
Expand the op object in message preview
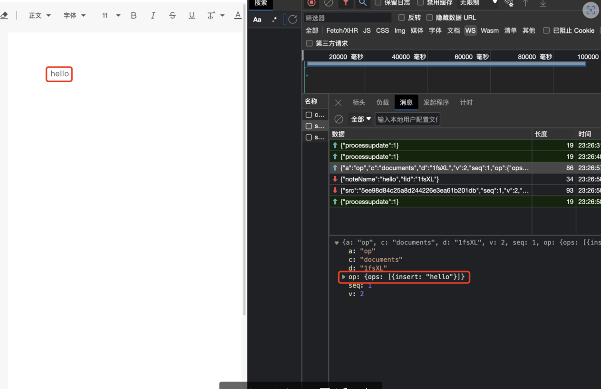pyautogui.click(x=344, y=277)
